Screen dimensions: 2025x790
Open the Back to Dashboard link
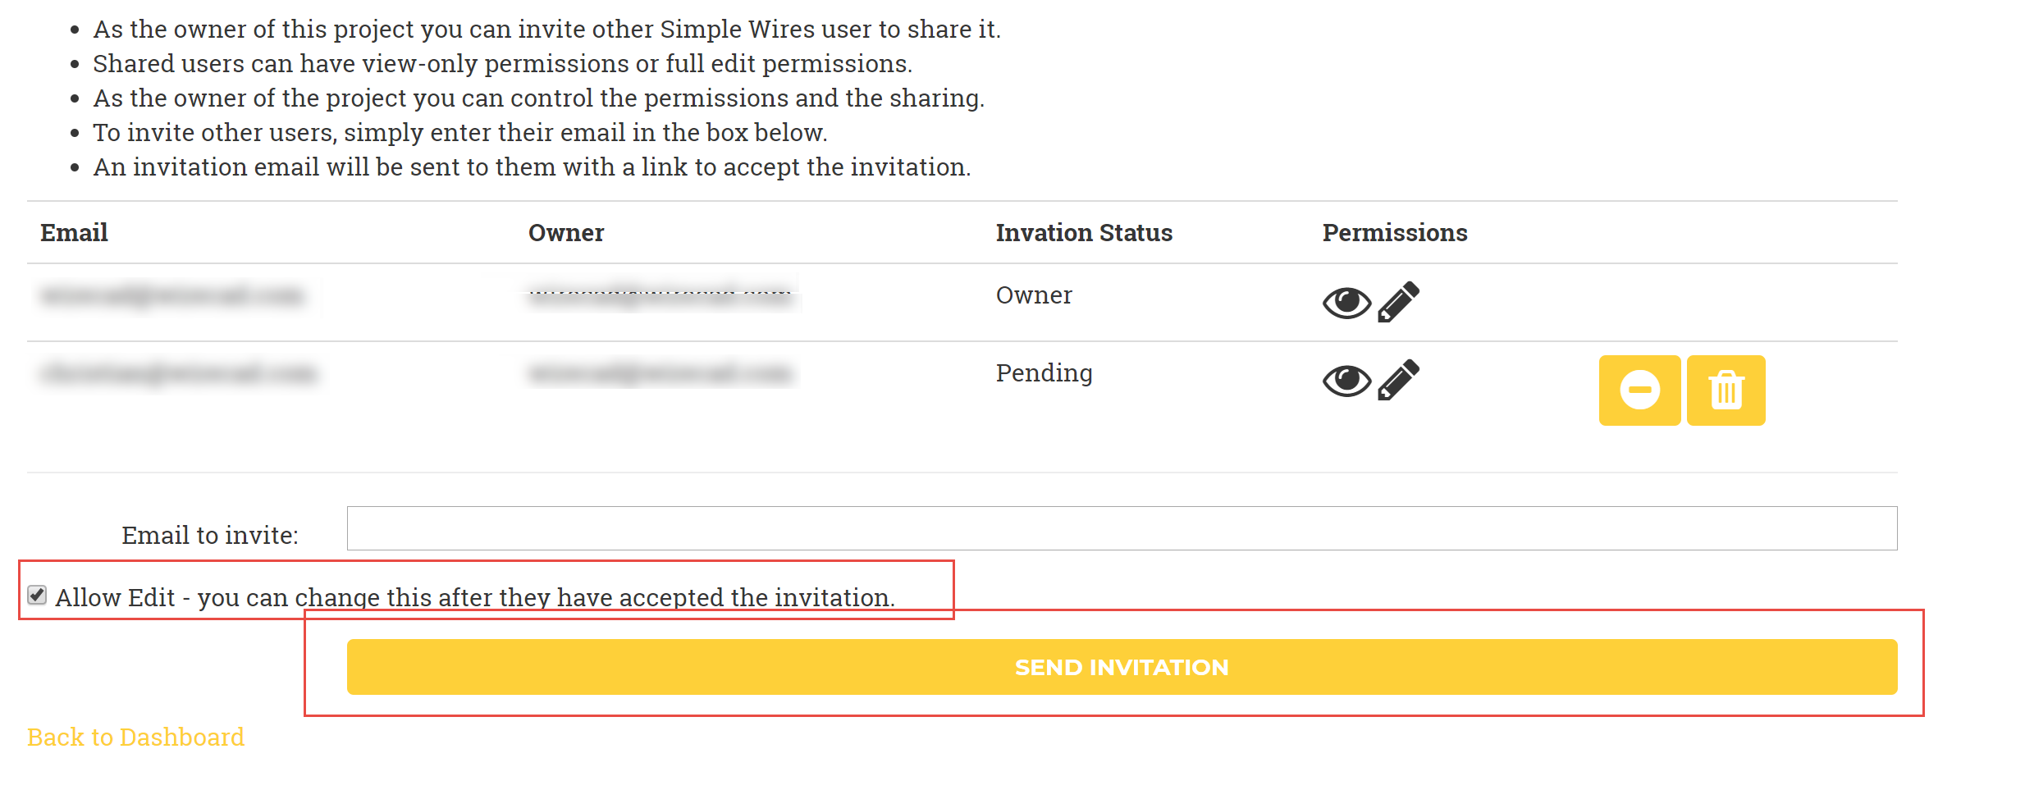[135, 737]
